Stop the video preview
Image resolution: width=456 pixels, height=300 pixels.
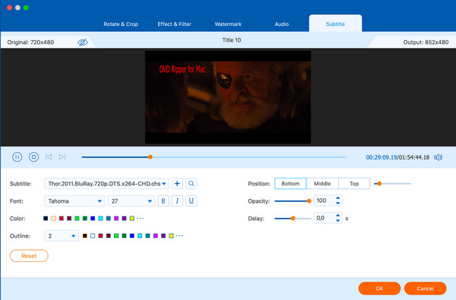(x=33, y=157)
